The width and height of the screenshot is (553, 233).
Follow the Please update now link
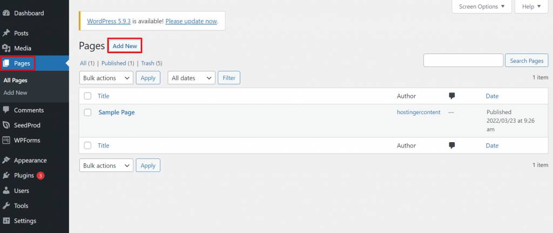[x=191, y=21]
